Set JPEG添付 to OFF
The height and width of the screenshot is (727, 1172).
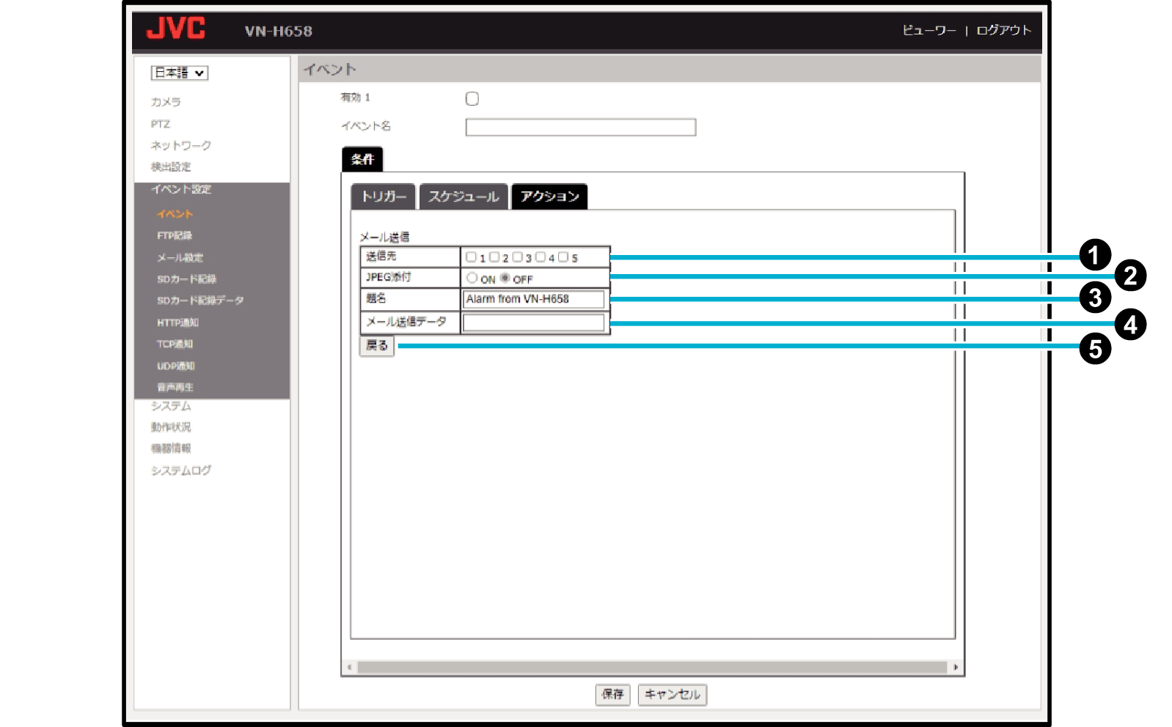point(505,278)
